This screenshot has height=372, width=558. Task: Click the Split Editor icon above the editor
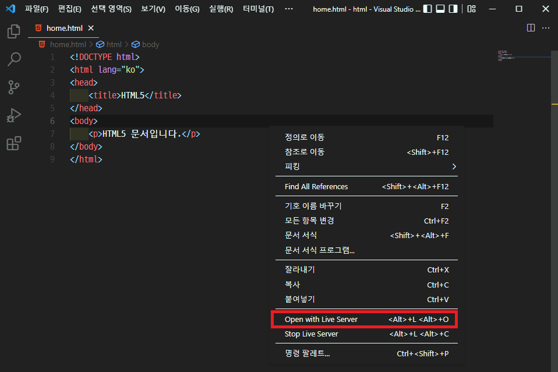[x=531, y=27]
